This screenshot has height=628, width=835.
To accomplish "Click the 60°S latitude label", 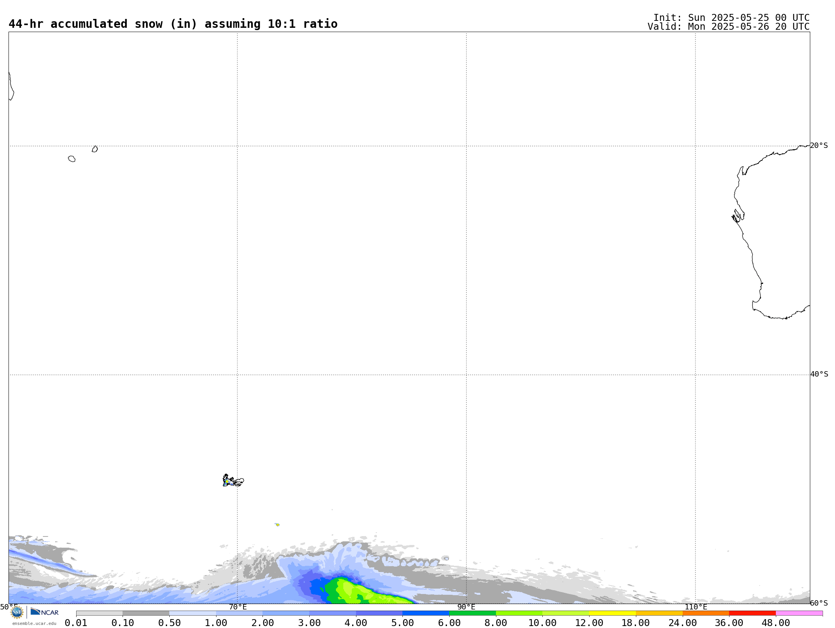I will coord(819,603).
